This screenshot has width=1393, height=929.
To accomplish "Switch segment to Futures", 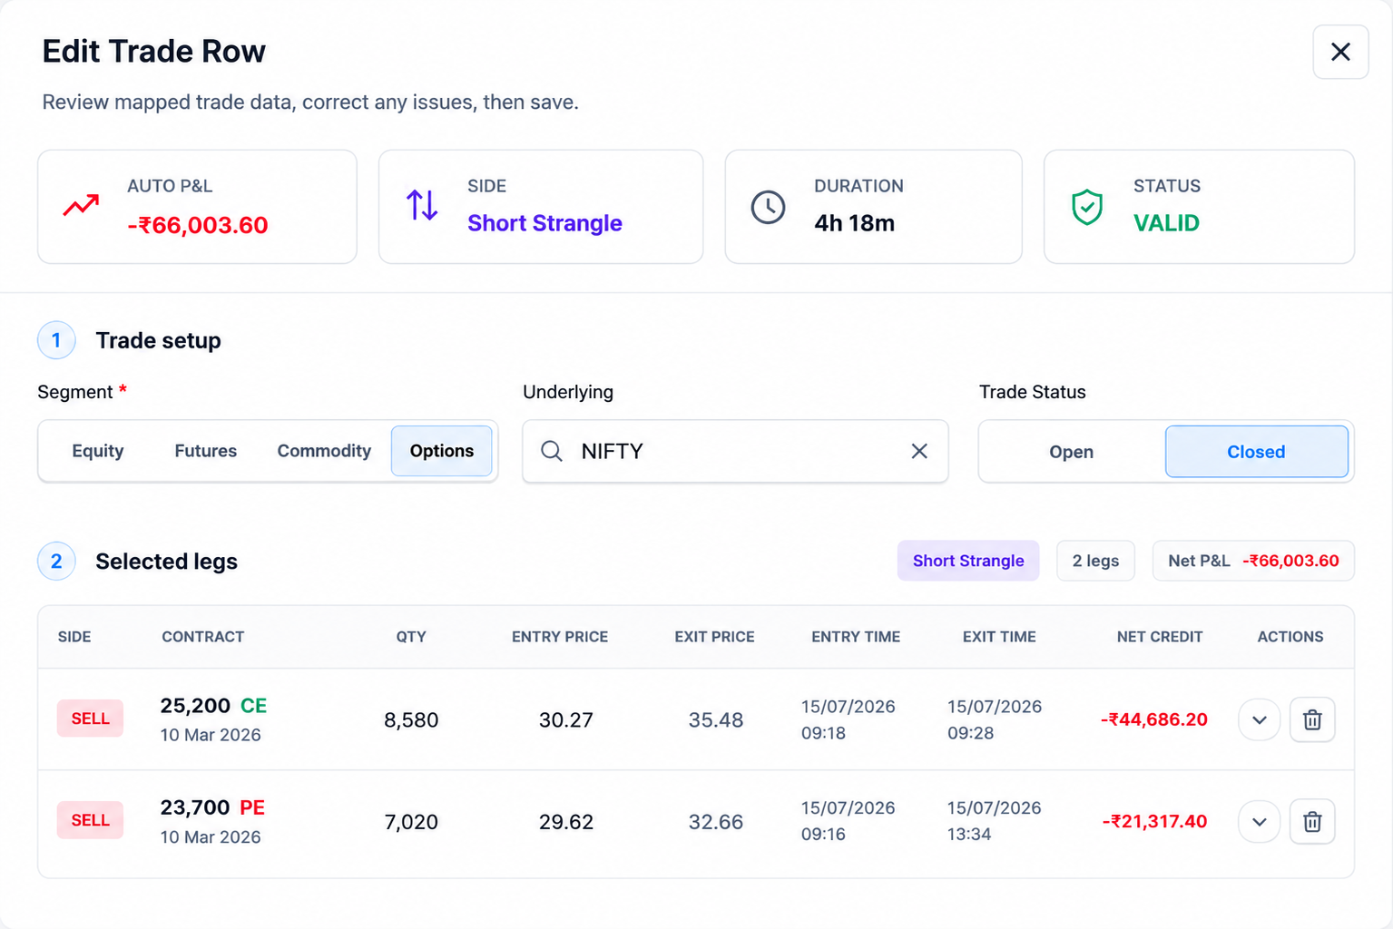I will point(206,451).
